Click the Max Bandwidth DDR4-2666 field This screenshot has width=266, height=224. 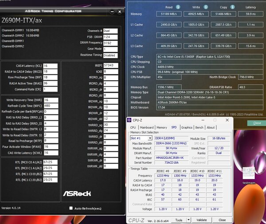[171, 143]
